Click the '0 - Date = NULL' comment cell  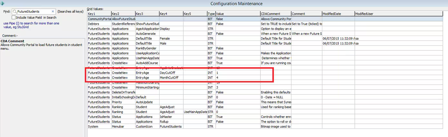pos(276,97)
